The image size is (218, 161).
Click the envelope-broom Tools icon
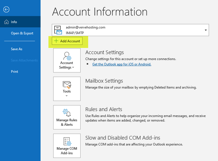pos(67,85)
